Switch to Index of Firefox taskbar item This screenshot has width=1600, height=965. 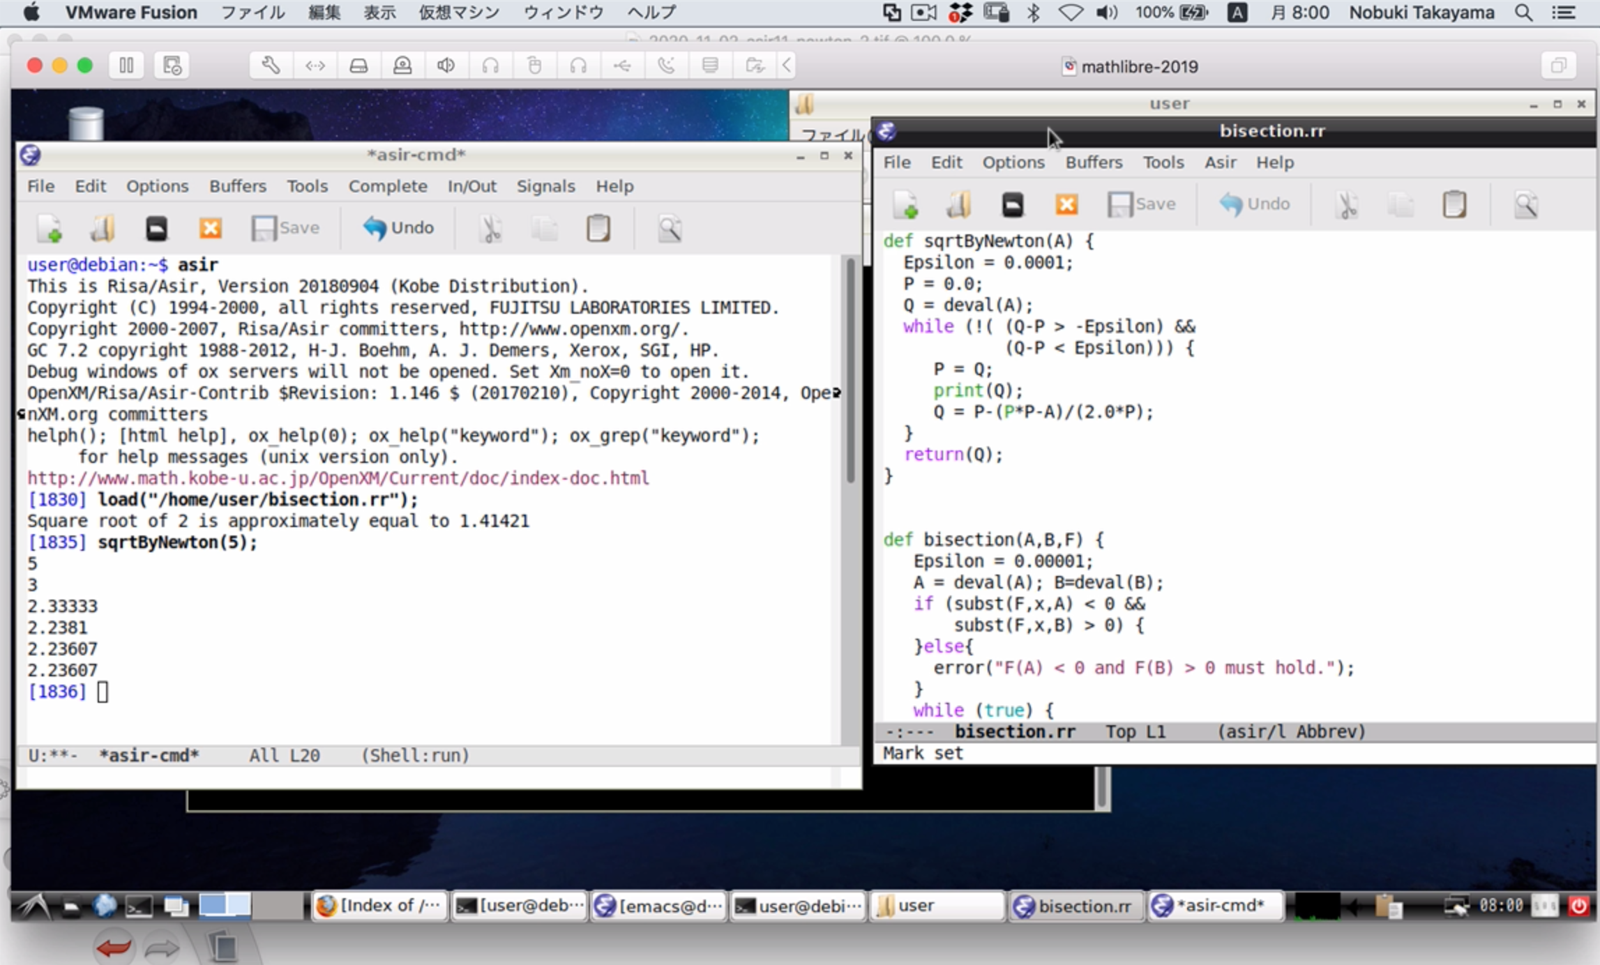(x=380, y=906)
